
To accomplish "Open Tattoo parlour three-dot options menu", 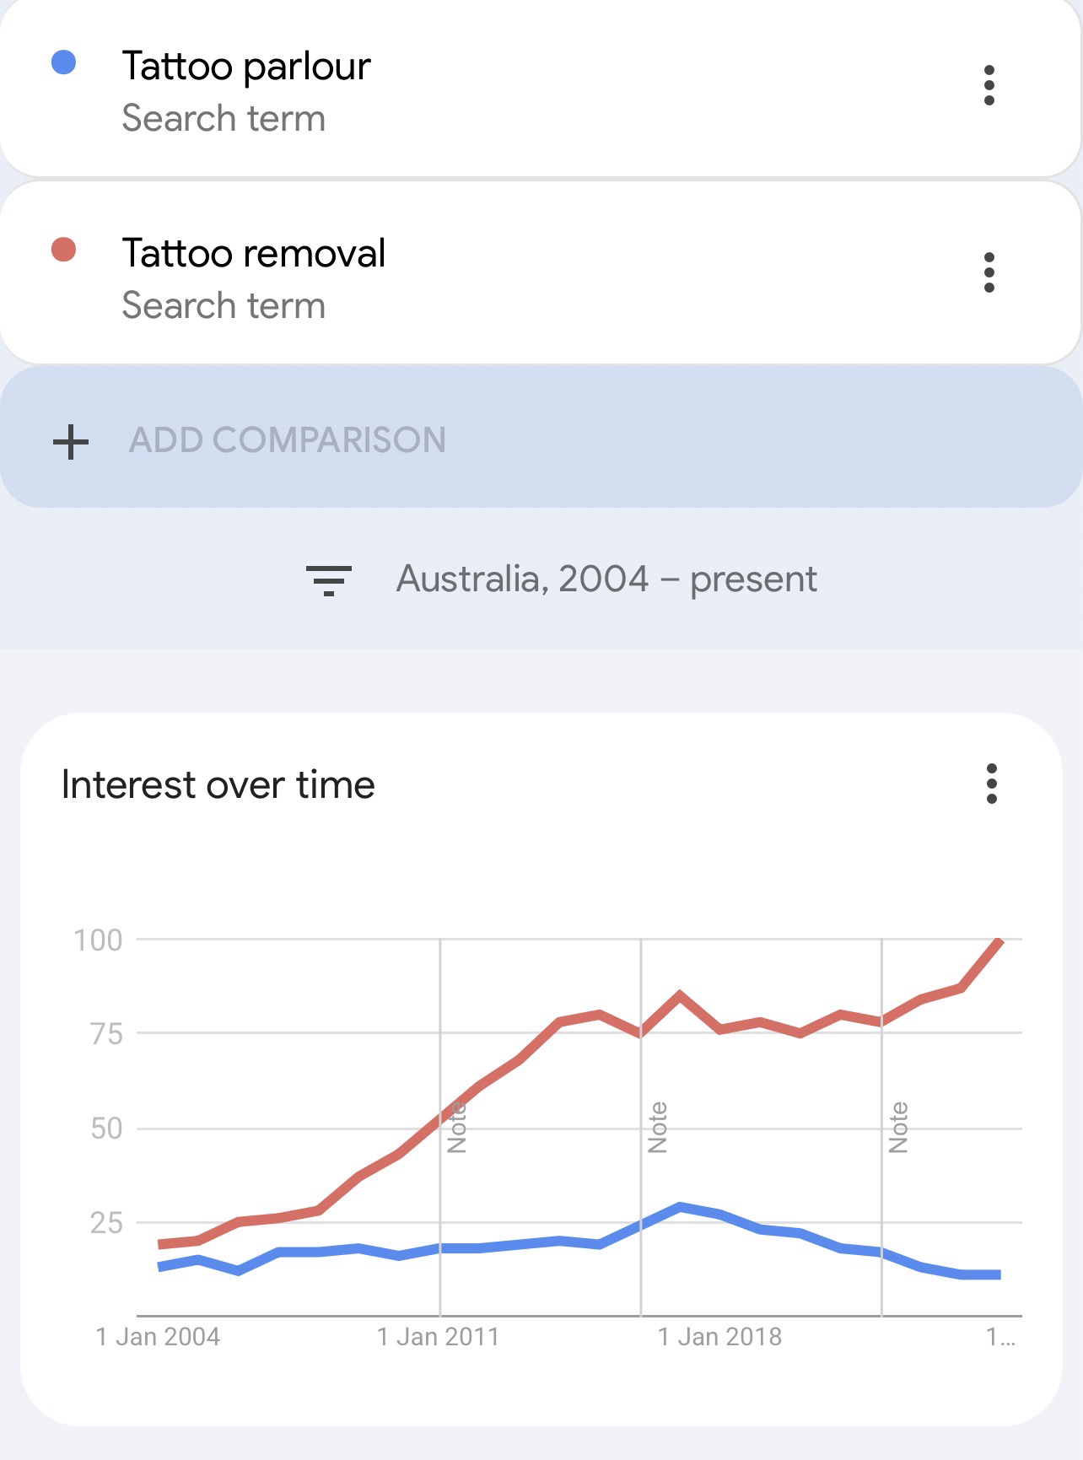I will (989, 85).
